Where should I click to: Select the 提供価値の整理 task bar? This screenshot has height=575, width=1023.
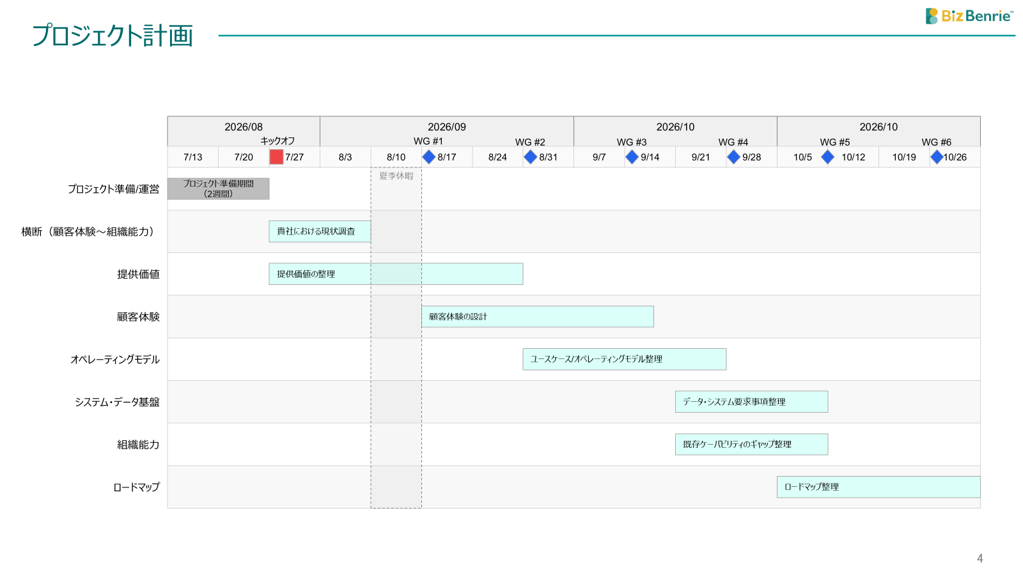[396, 274]
